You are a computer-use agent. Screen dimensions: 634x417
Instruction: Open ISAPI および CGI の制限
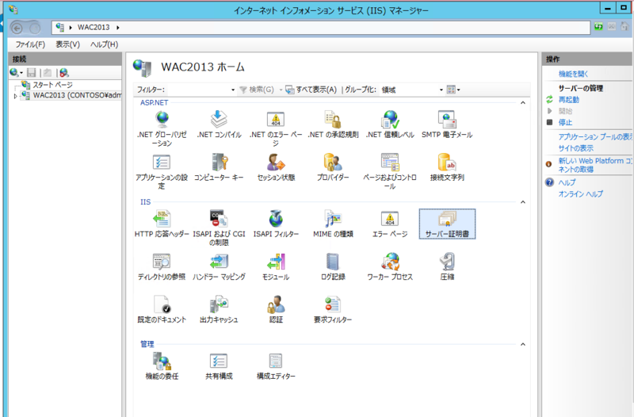pyautogui.click(x=219, y=228)
